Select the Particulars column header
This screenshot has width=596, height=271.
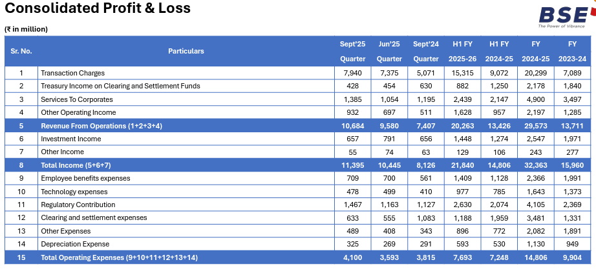coord(186,51)
